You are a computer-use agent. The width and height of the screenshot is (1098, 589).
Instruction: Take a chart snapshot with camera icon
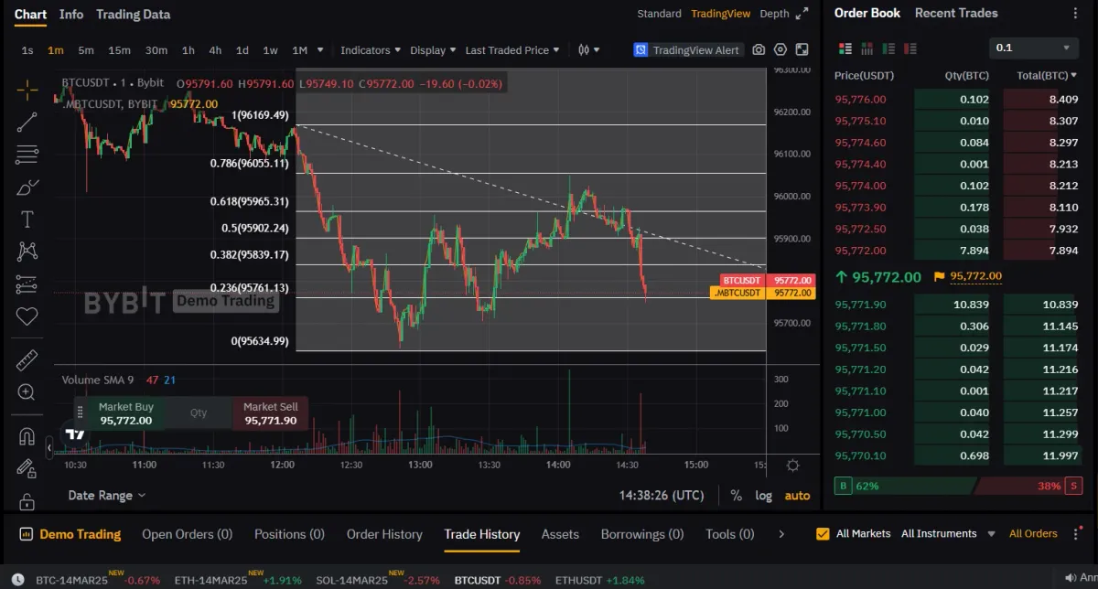[759, 50]
